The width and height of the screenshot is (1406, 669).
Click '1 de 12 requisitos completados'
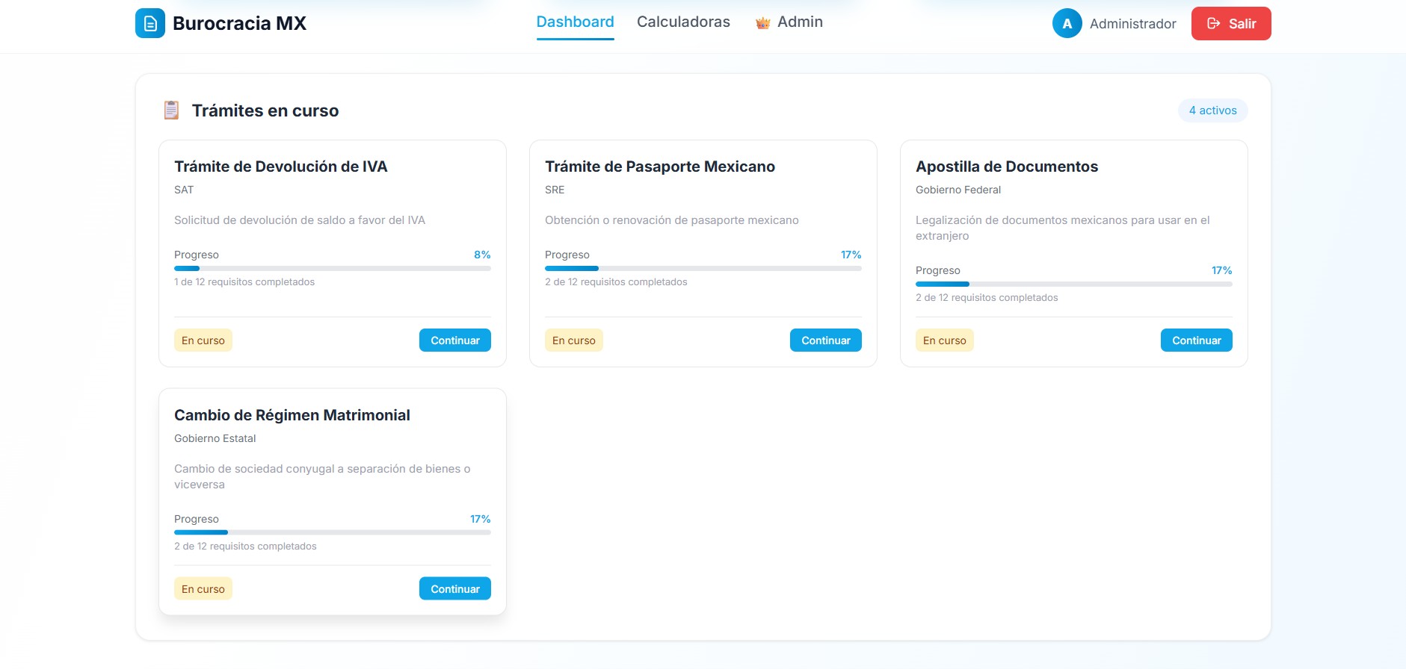coord(244,282)
